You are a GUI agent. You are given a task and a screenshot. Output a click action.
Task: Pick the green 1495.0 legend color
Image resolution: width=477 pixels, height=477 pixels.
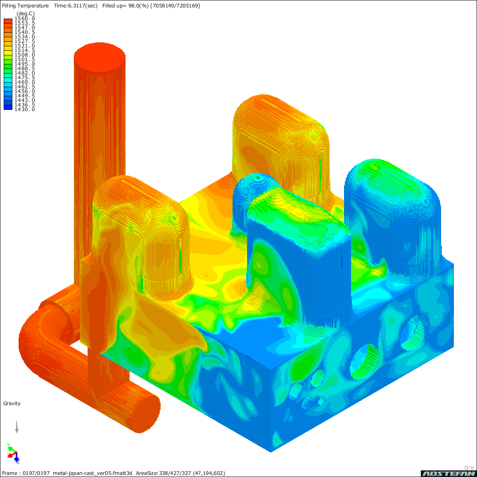8,64
